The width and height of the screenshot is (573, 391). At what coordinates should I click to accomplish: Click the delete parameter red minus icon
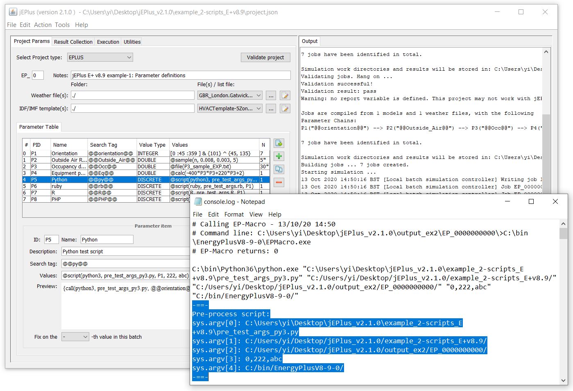pos(279,182)
